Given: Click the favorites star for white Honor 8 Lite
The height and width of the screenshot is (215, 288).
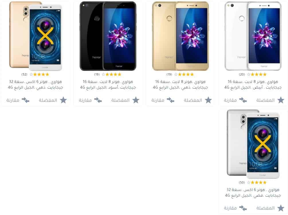Looking at the screenshot, I should (281, 100).
